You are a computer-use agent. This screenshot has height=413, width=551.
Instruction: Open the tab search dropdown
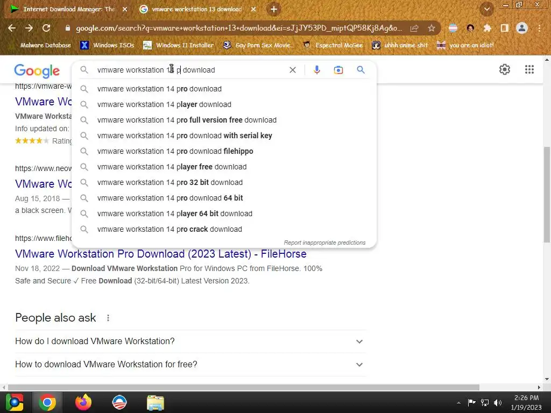tap(486, 9)
